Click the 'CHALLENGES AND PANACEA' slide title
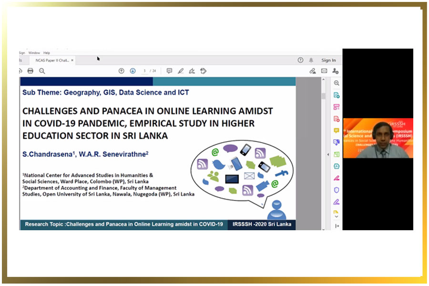Viewport: 429px width, 286px height. (148, 123)
